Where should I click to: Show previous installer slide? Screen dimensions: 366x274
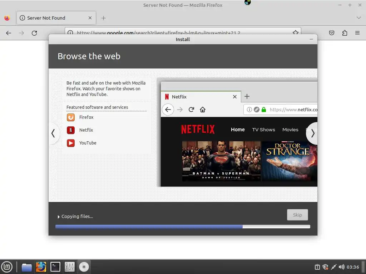click(53, 133)
